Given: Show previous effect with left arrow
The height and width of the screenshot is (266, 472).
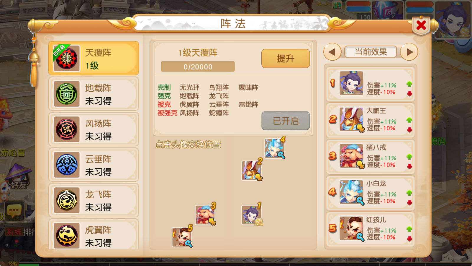Looking at the screenshot, I should coord(332,52).
